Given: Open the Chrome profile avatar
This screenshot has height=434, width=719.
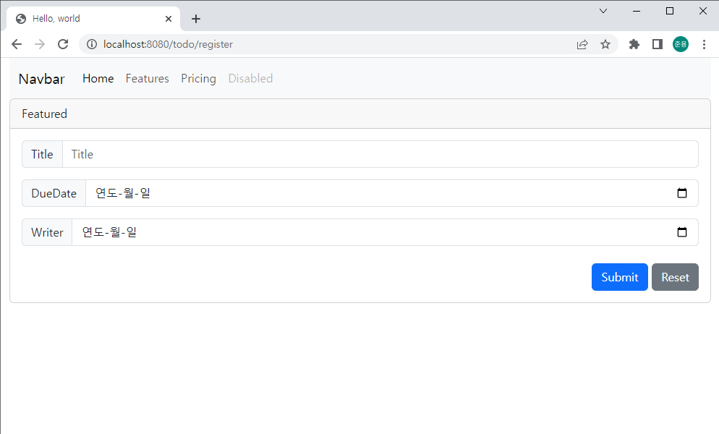Looking at the screenshot, I should pos(681,44).
